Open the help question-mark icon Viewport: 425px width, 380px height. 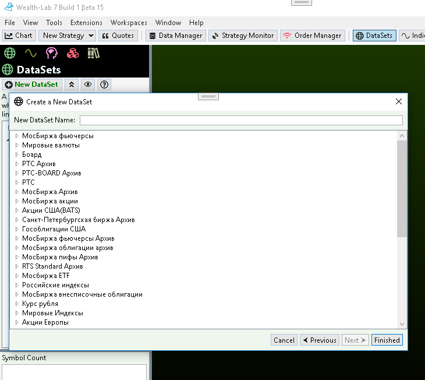[x=104, y=85]
